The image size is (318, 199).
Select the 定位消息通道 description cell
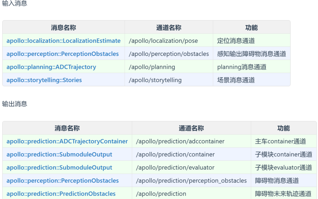[x=236, y=41]
